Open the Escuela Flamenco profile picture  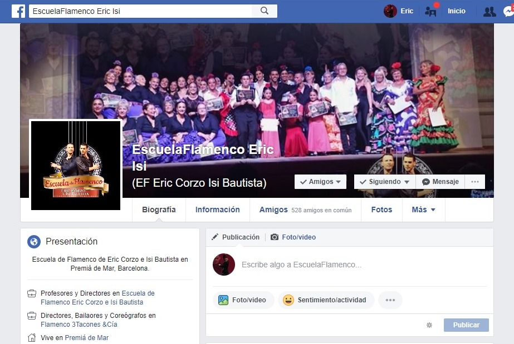click(x=76, y=165)
